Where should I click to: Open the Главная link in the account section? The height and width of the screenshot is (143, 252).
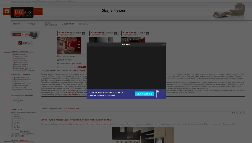[x=18, y=98]
